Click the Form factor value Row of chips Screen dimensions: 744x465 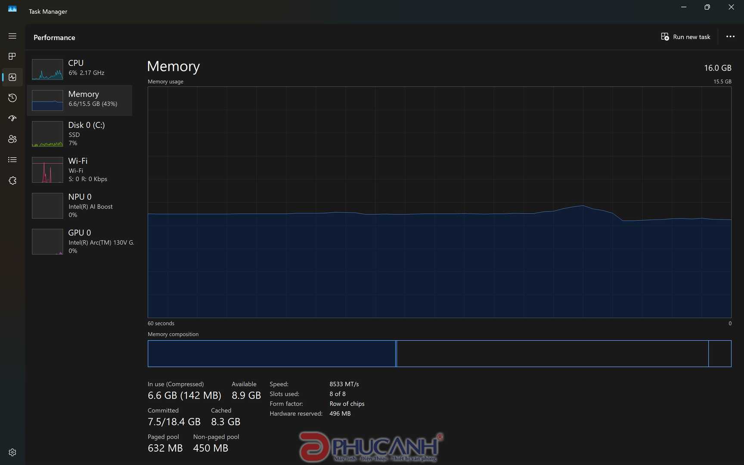[347, 404]
